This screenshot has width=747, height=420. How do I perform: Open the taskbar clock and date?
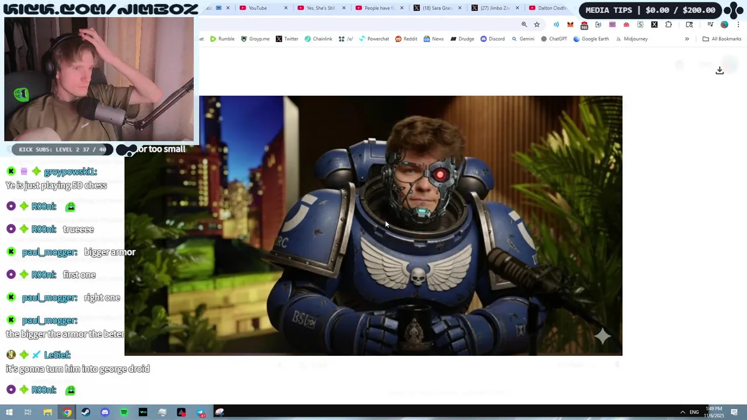click(x=714, y=412)
